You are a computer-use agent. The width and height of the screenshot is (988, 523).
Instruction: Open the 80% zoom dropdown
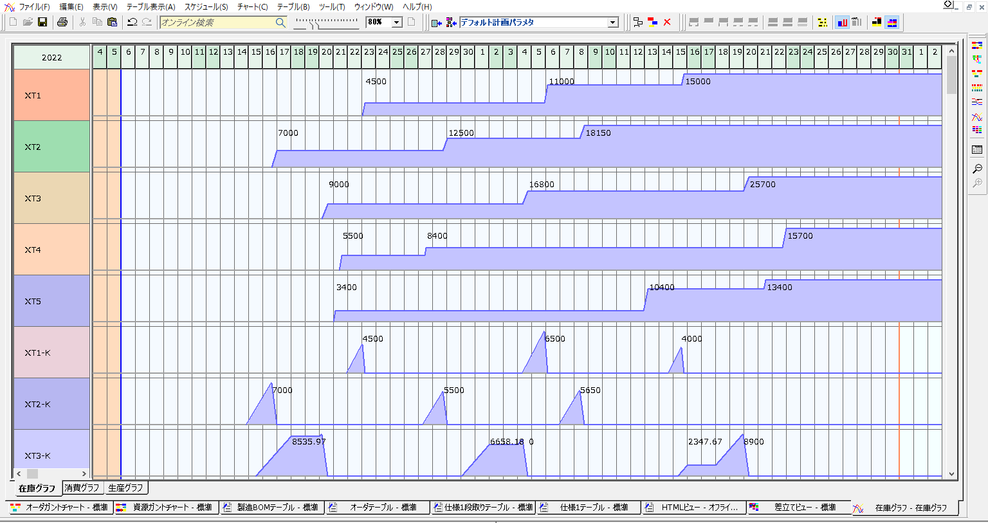397,23
